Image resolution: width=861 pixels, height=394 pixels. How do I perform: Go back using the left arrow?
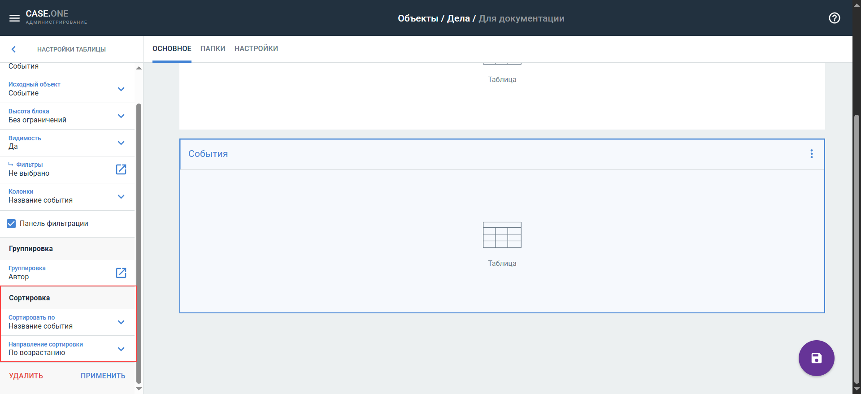pos(13,49)
